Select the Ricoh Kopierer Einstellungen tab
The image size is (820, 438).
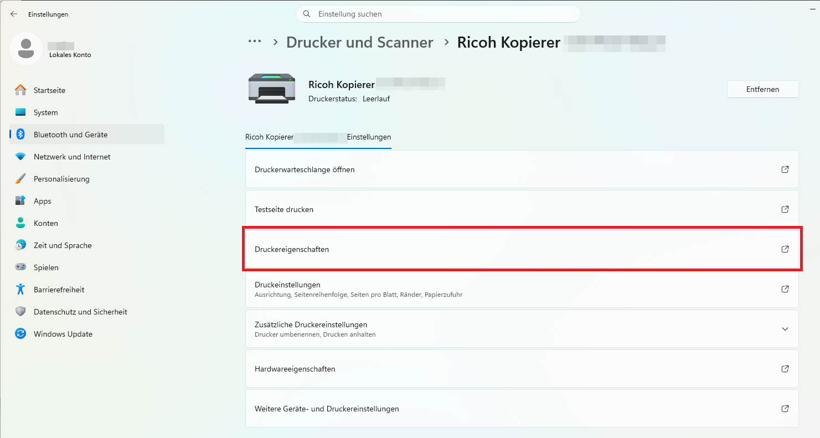tap(318, 137)
